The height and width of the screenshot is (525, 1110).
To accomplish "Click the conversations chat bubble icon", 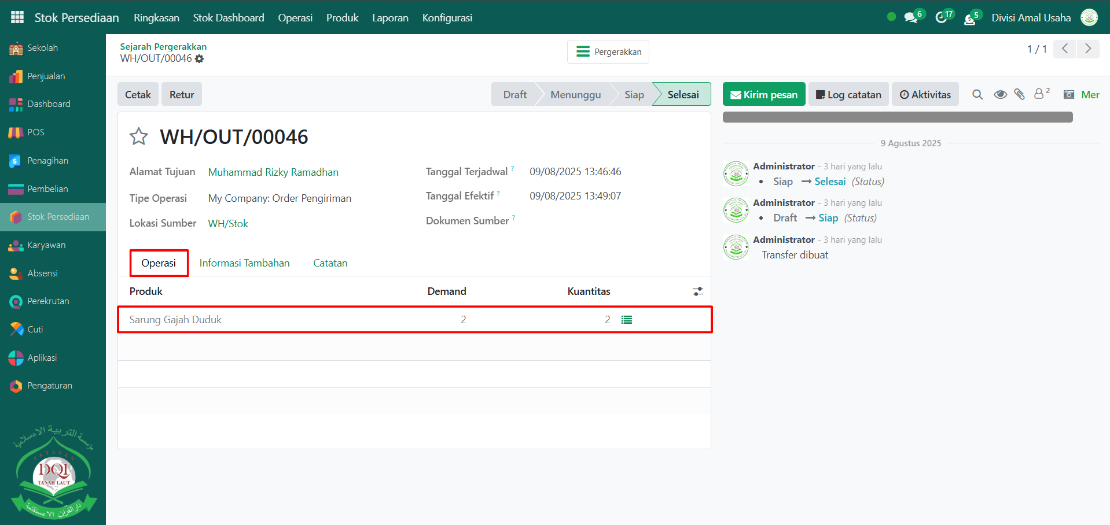I will (911, 18).
